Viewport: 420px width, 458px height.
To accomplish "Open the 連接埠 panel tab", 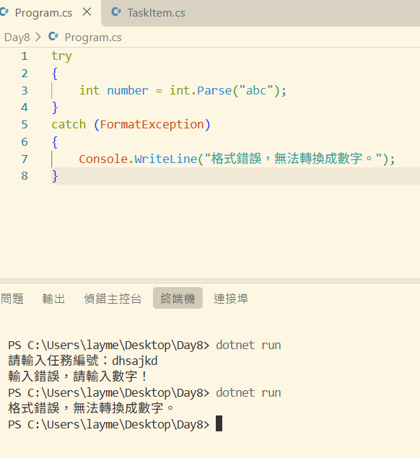I will click(231, 299).
